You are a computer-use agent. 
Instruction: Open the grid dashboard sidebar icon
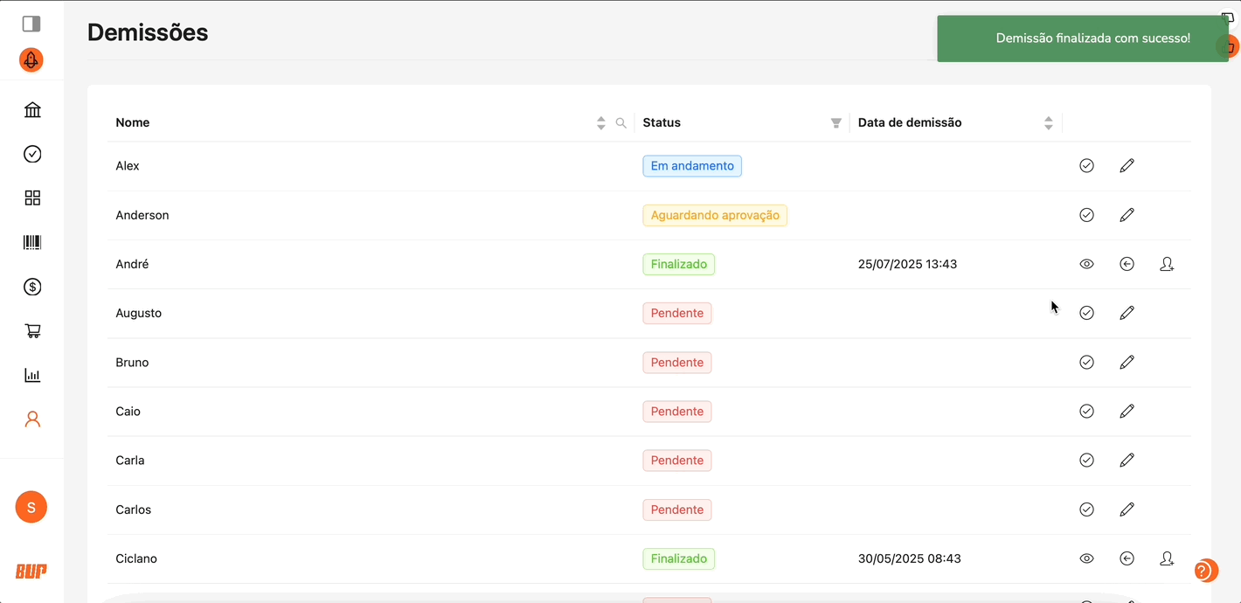point(32,198)
